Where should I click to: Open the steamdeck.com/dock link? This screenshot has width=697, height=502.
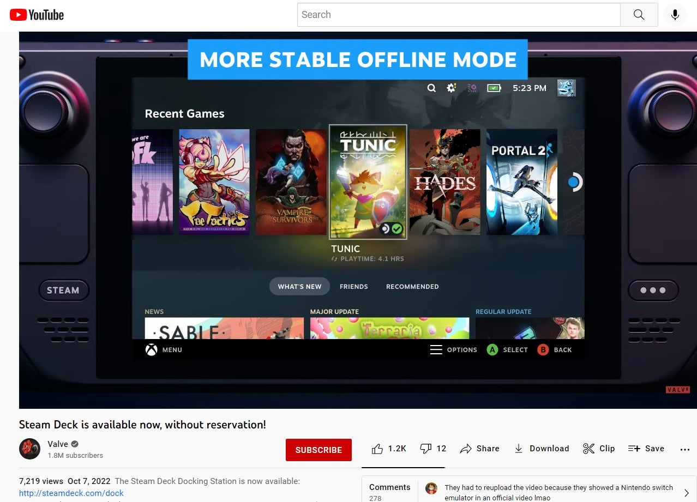[71, 493]
